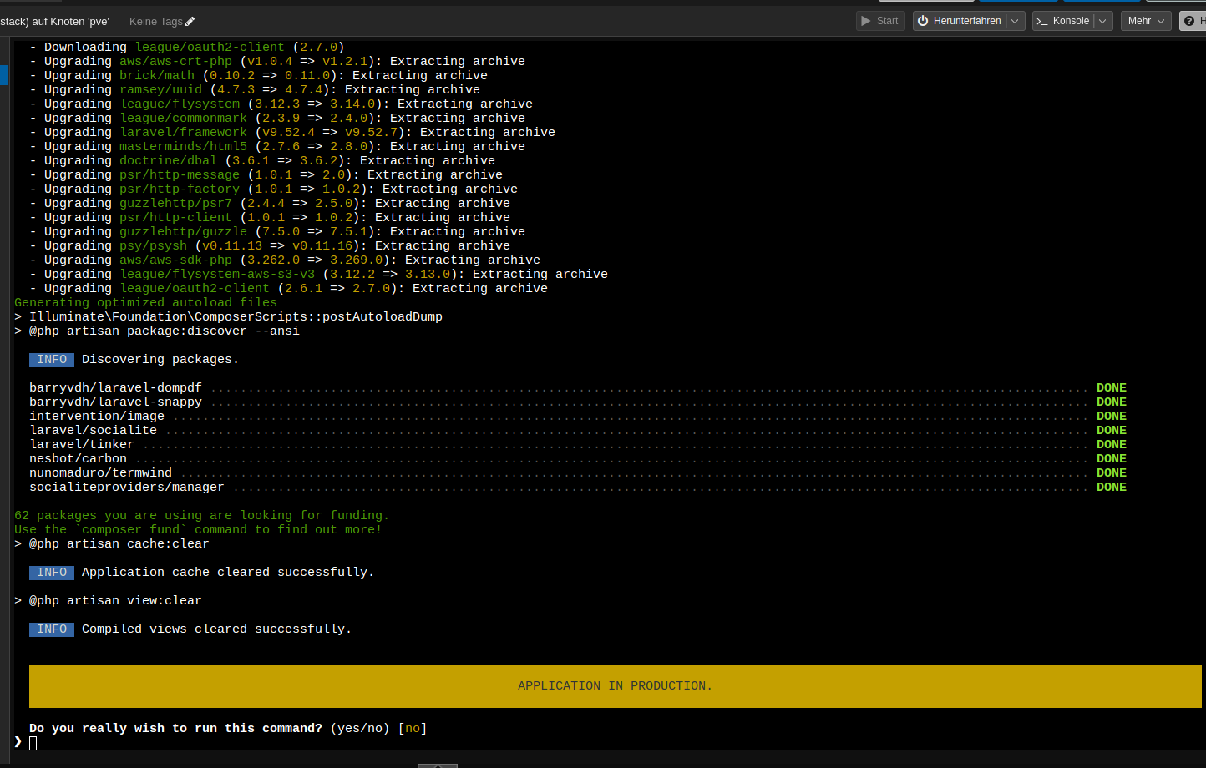Click the 'socialiteproviders/manager' package name
1206x768 pixels.
click(127, 488)
